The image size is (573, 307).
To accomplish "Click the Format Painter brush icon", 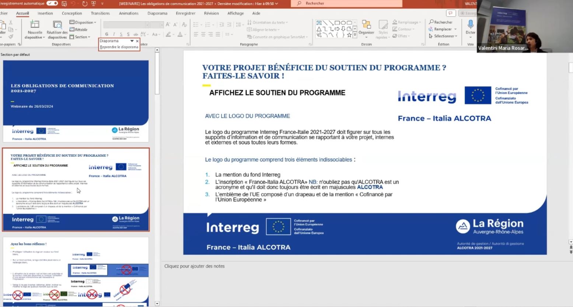I will click(x=11, y=36).
